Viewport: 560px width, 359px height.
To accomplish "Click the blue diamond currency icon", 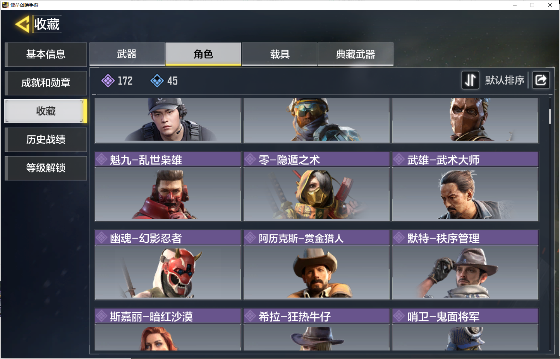I will [x=157, y=81].
